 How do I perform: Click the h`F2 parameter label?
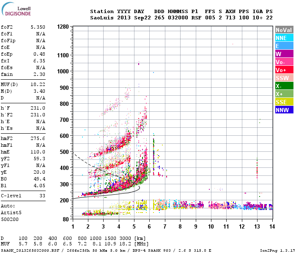tap(7, 115)
